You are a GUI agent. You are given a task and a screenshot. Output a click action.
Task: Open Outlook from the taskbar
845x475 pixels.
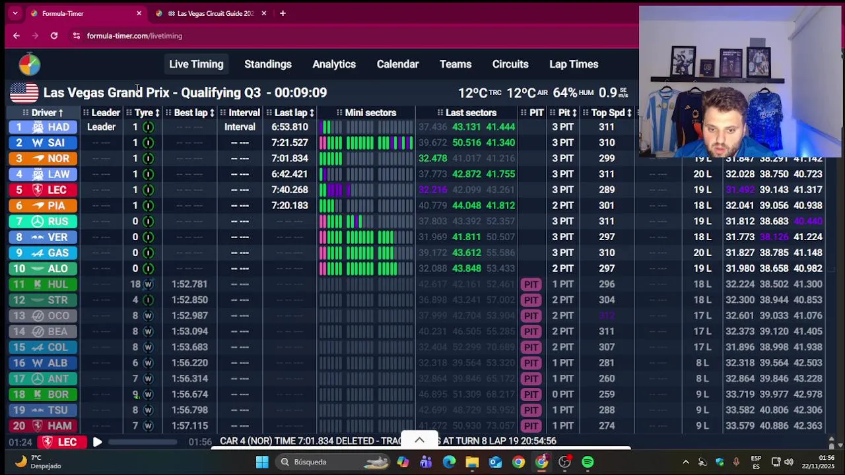tap(495, 462)
